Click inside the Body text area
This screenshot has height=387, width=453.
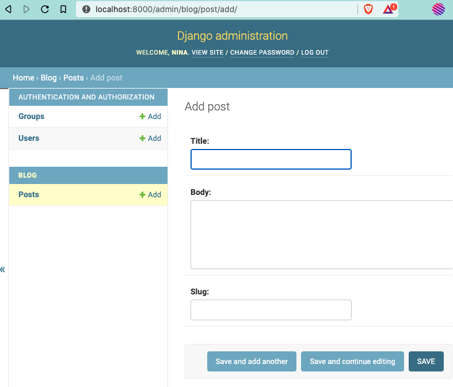click(x=322, y=235)
